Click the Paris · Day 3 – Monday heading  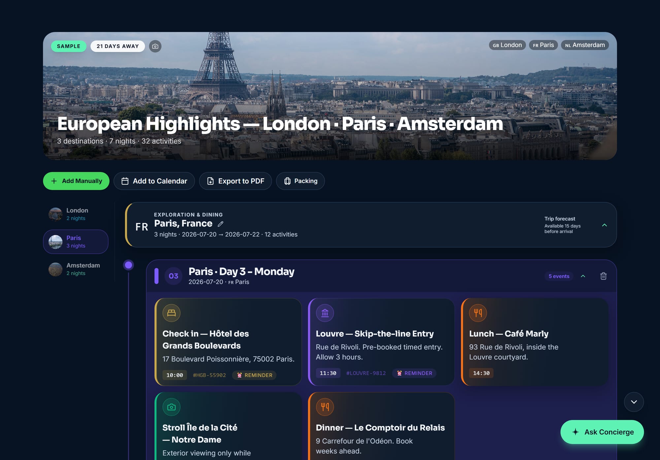[241, 272]
